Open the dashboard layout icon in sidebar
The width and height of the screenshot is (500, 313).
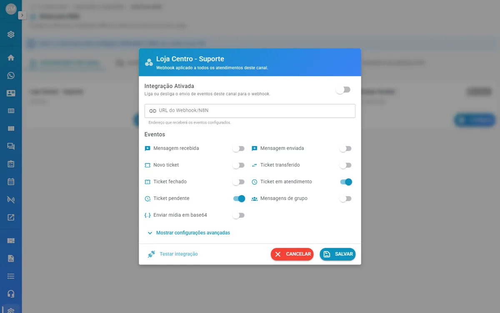(11, 241)
